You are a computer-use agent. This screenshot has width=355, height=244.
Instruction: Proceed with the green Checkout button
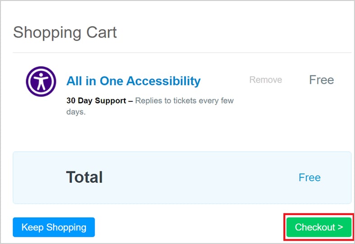tap(319, 227)
